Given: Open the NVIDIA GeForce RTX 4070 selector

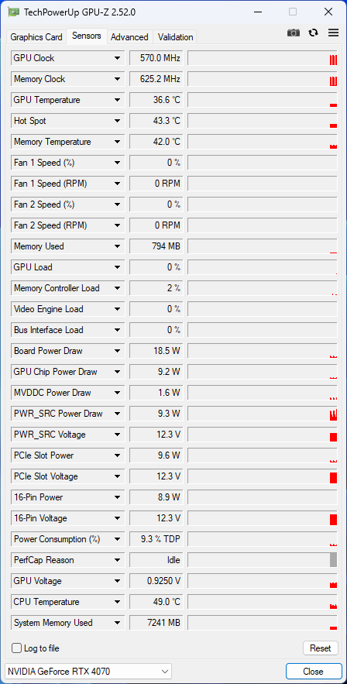Looking at the screenshot, I should 89,672.
